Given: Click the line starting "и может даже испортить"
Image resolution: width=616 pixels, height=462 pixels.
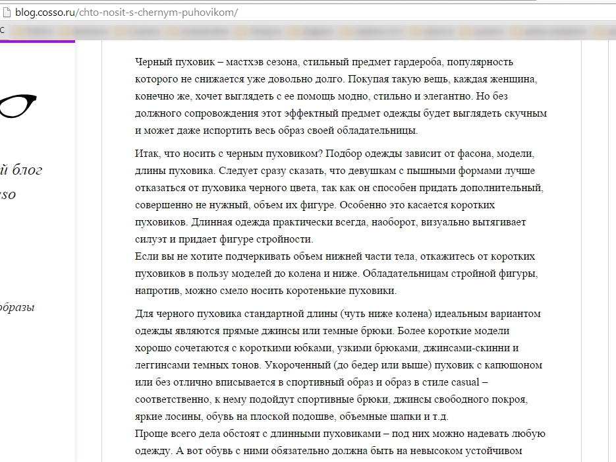Looking at the screenshot, I should coord(277,130).
